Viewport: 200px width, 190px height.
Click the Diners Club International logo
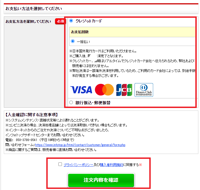tap(144, 90)
